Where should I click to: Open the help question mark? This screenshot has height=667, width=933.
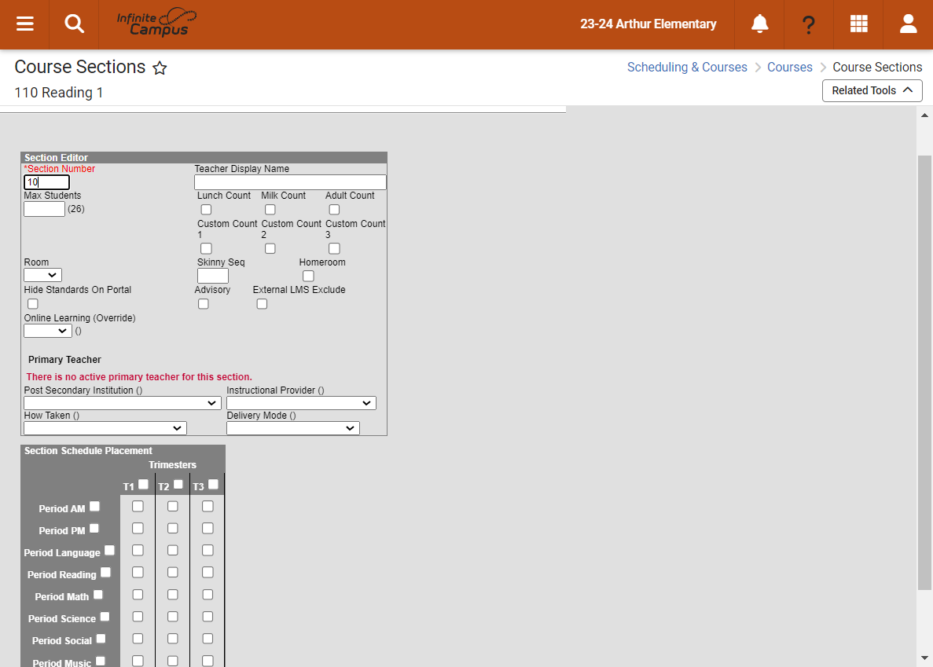coord(809,24)
